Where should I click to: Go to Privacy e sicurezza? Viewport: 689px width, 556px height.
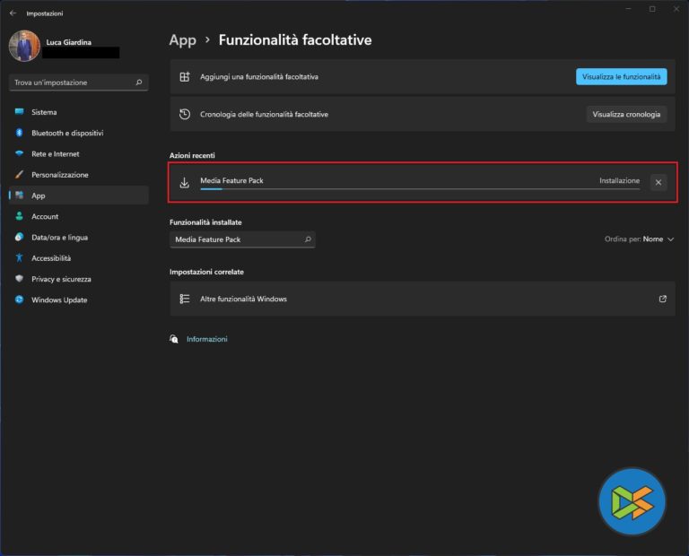60,279
